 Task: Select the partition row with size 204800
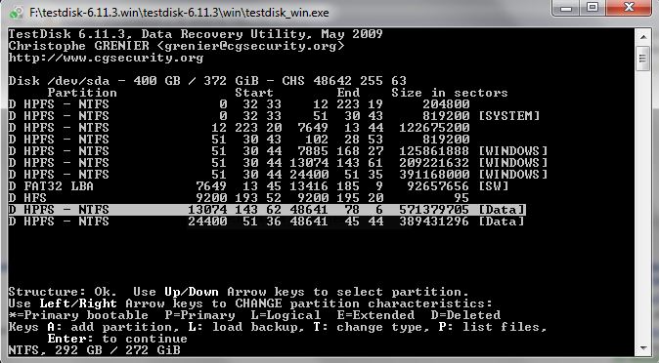point(240,104)
